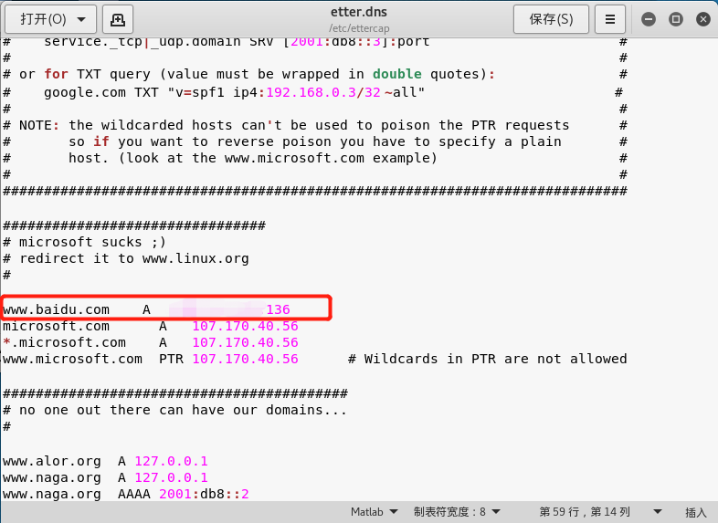Viewport: 718px width, 523px height.
Task: Click the 107.170.40.56 address on the PTR line
Action: [245, 360]
